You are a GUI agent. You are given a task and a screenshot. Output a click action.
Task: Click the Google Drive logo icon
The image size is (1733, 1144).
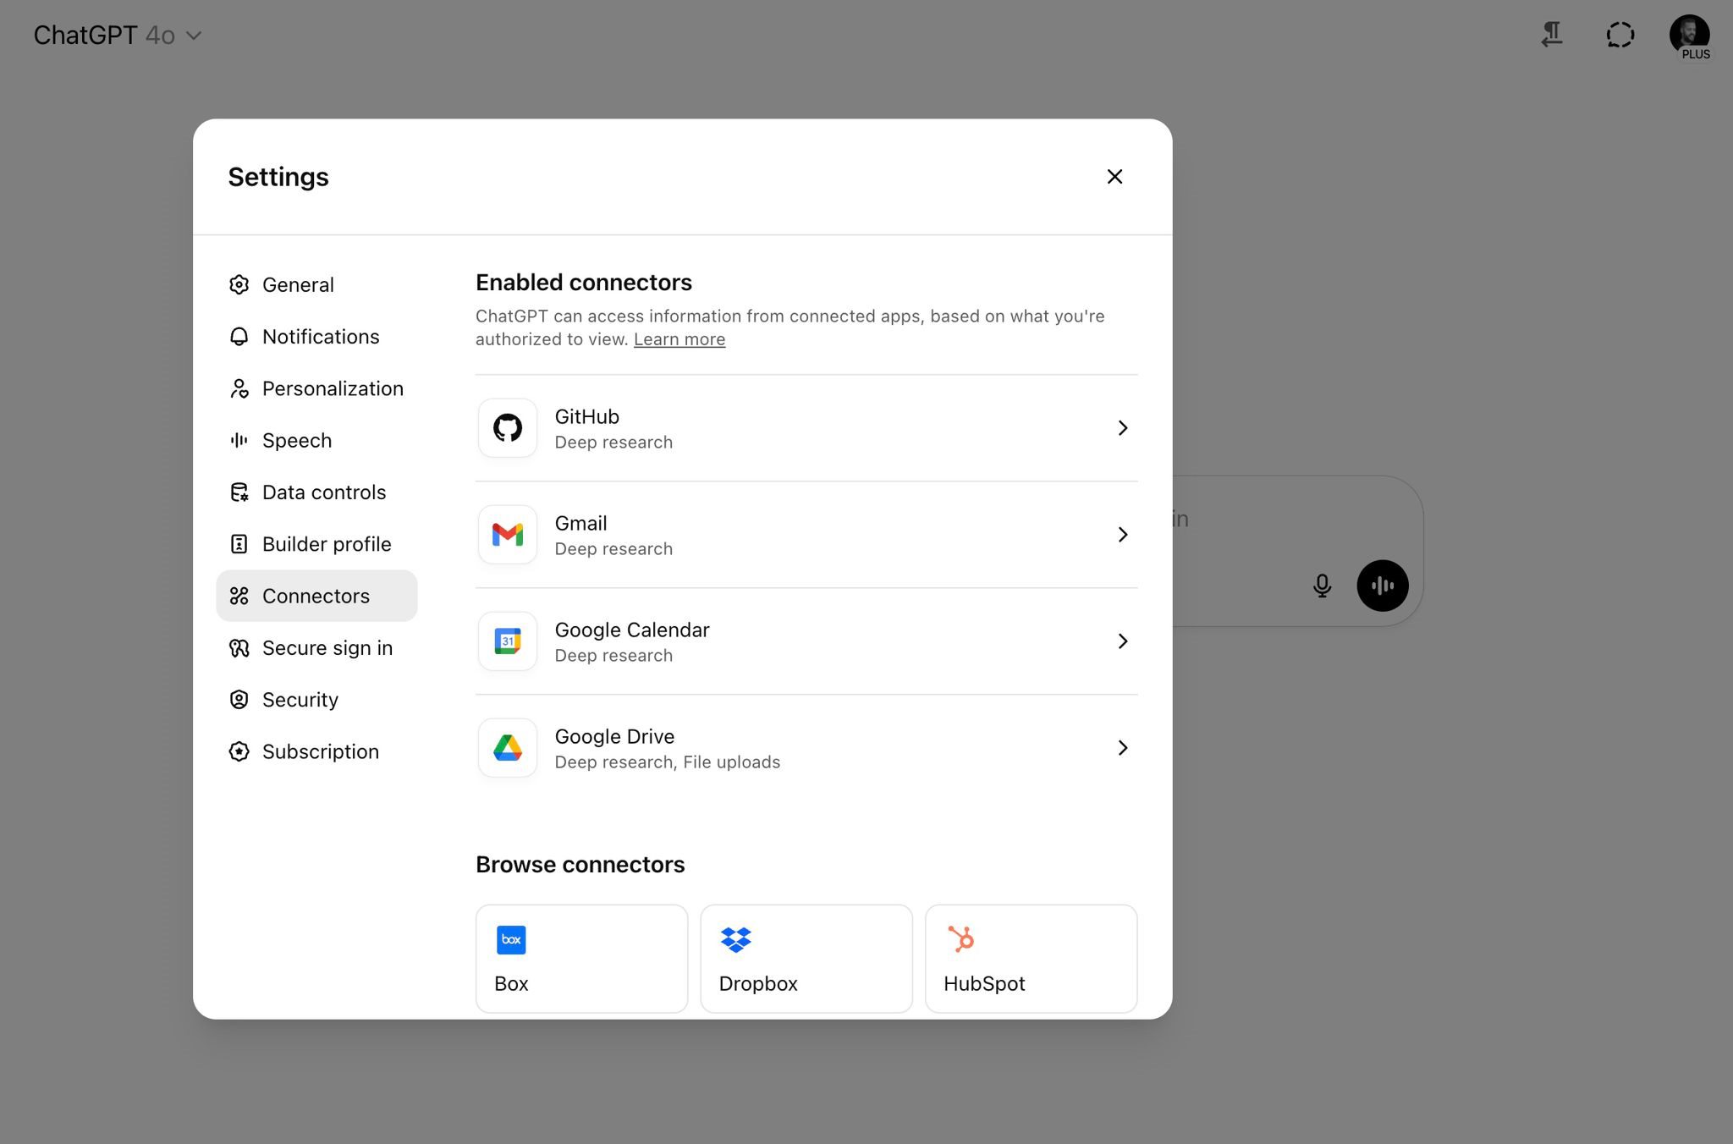click(x=508, y=748)
